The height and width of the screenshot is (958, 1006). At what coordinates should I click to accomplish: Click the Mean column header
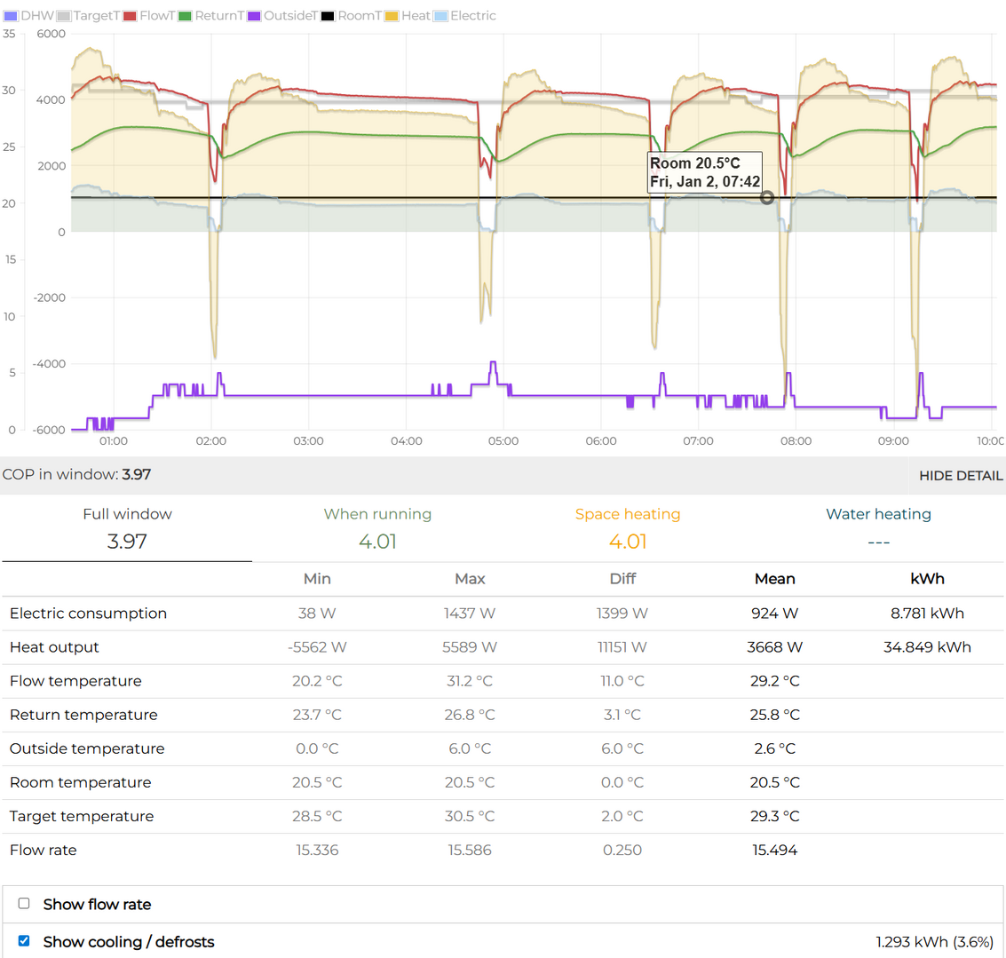click(774, 579)
